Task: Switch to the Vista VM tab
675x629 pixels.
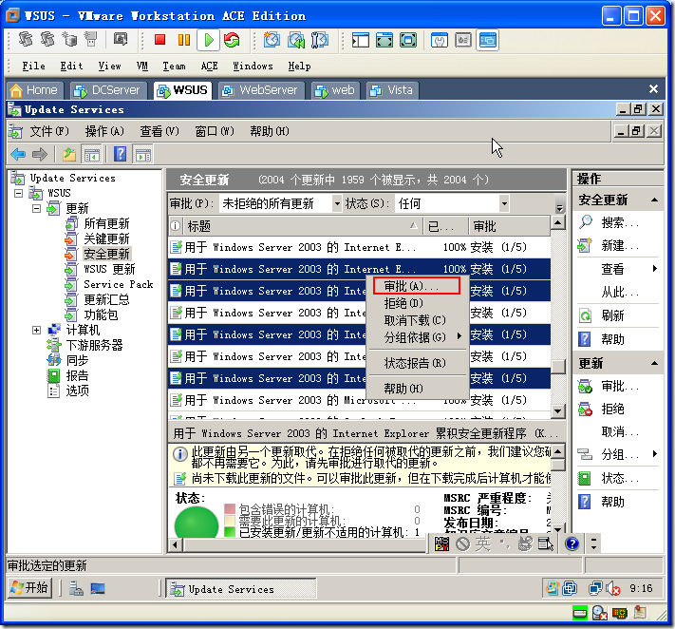Action: (x=392, y=90)
